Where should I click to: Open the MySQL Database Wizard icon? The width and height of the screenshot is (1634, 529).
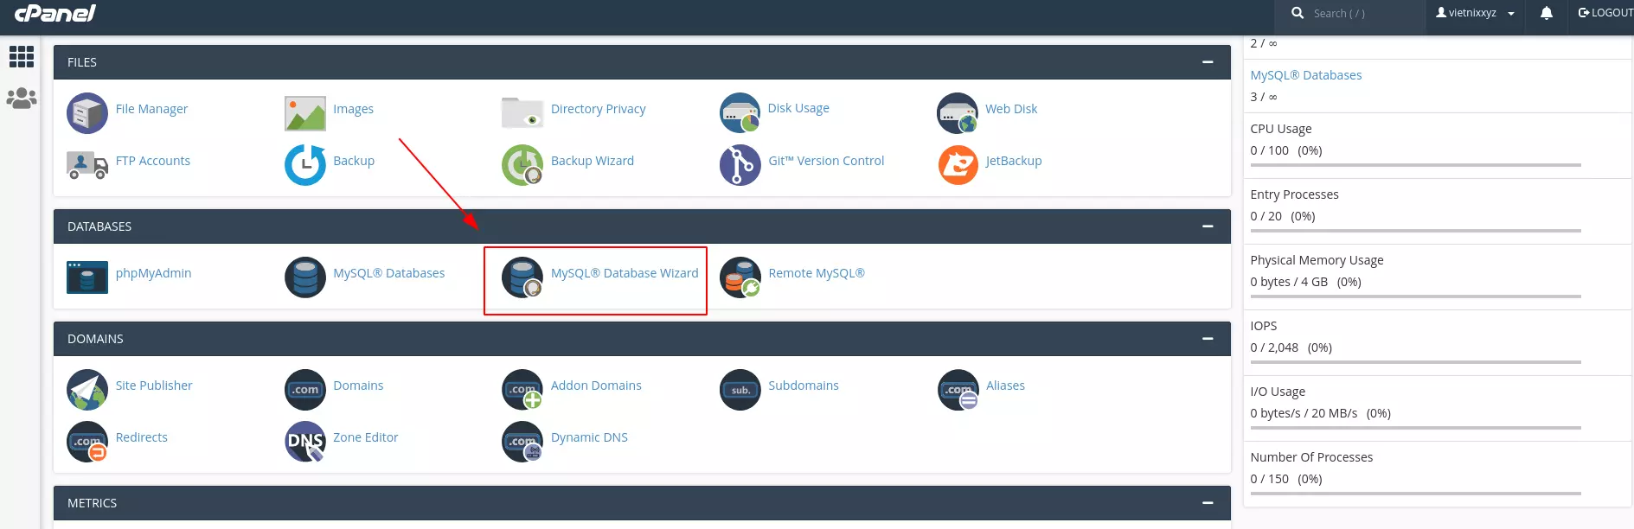point(522,277)
